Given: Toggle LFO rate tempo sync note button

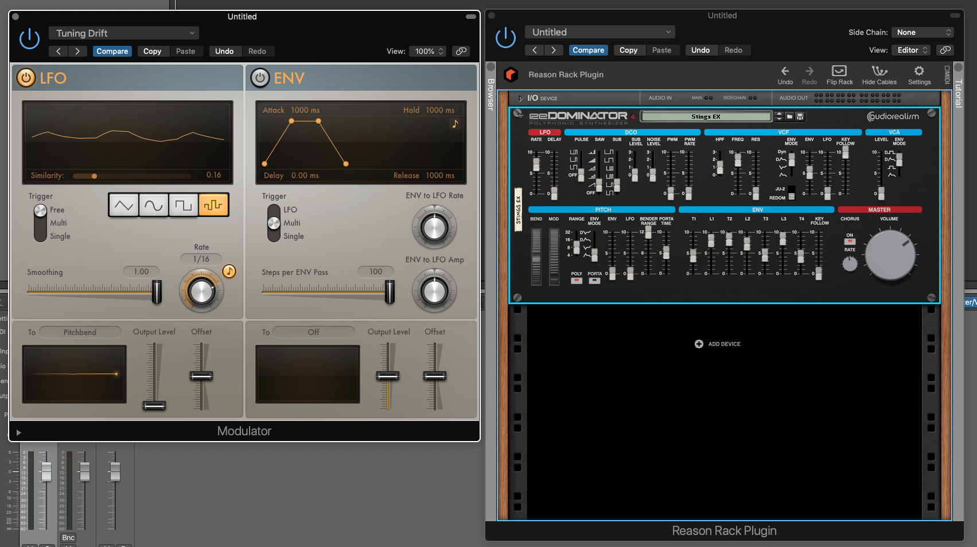Looking at the screenshot, I should point(229,271).
